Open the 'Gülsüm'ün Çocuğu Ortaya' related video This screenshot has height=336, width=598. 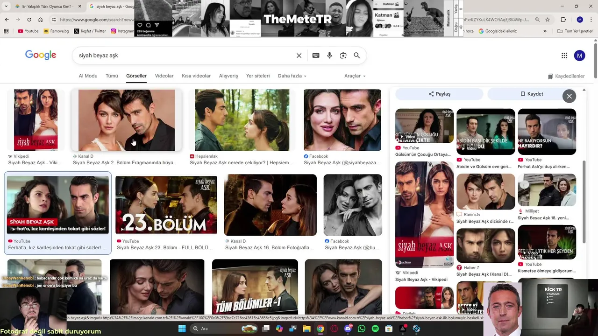[x=424, y=126]
